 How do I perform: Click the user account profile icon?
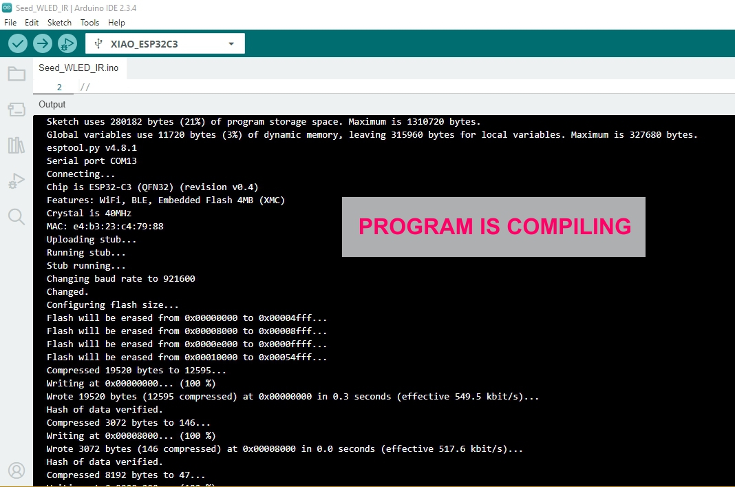[17, 470]
